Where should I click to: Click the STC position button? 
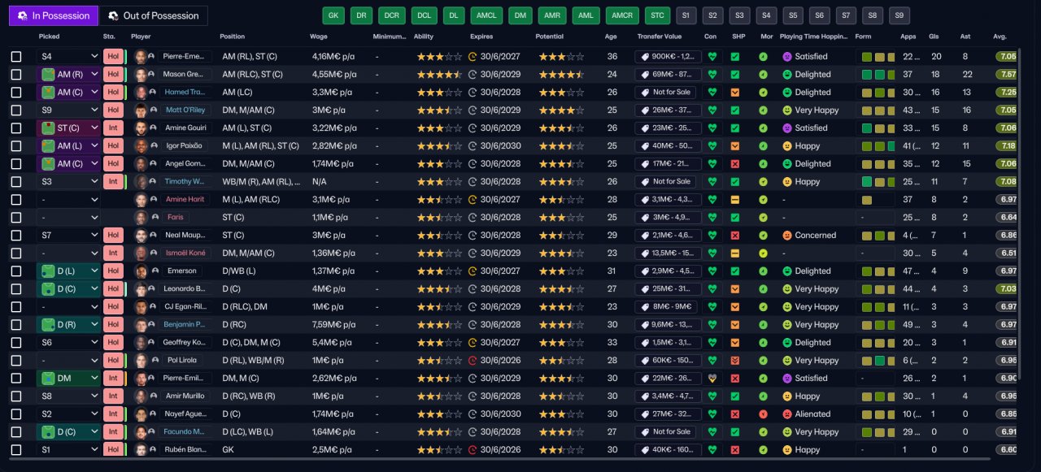[x=658, y=15]
